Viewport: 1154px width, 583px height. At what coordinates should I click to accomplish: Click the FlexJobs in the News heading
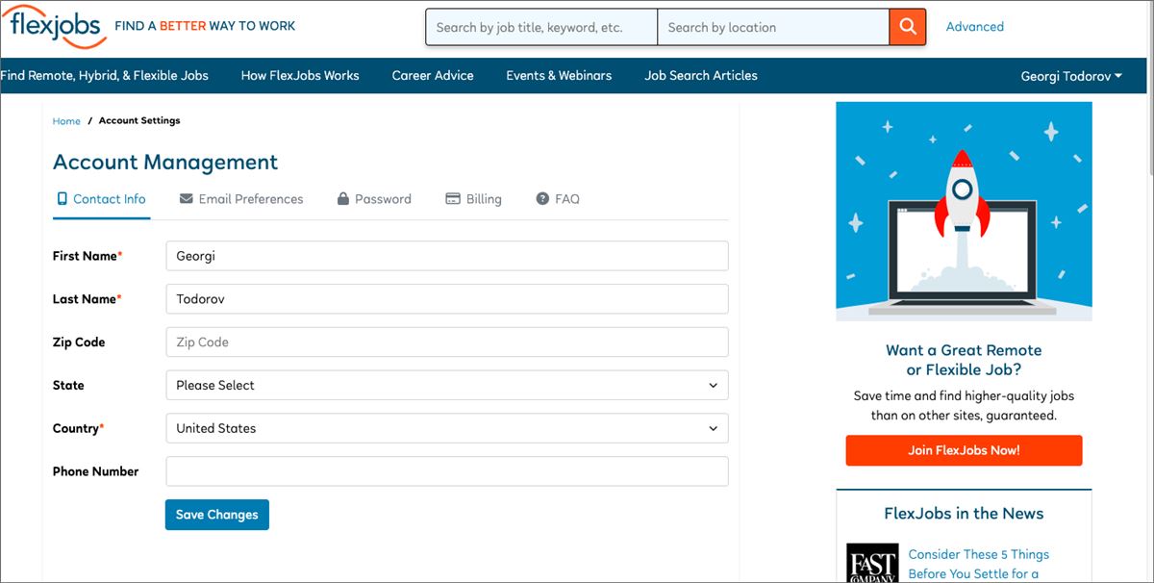coord(964,514)
